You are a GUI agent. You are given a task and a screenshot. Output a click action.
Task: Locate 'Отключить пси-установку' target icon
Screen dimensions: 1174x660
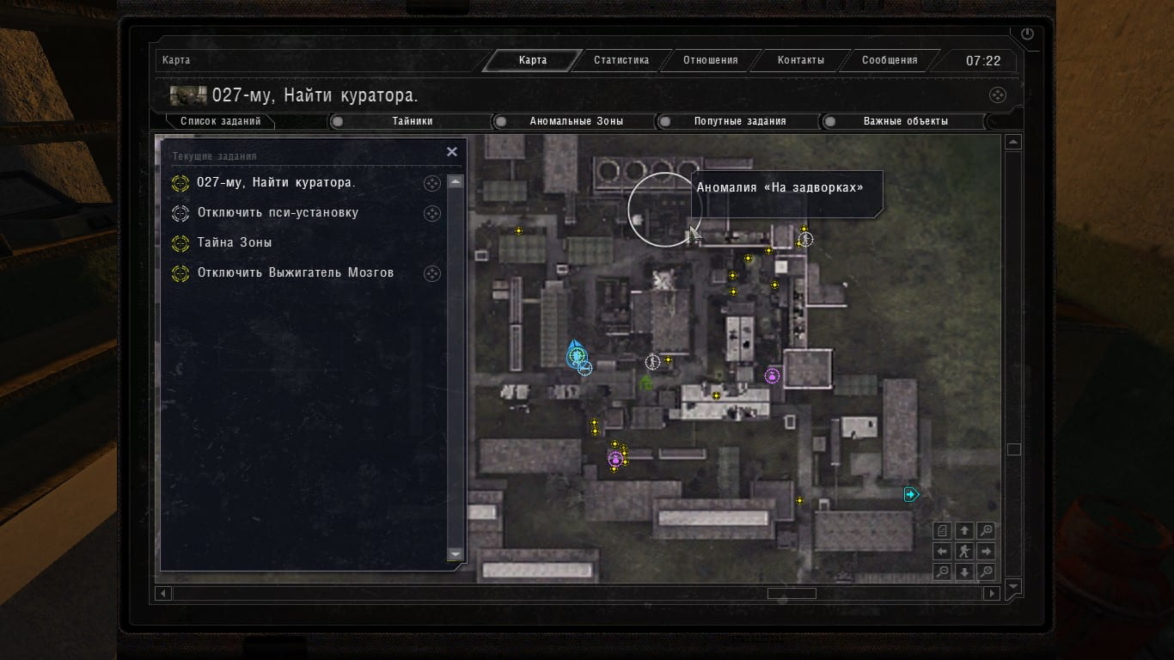click(x=432, y=213)
